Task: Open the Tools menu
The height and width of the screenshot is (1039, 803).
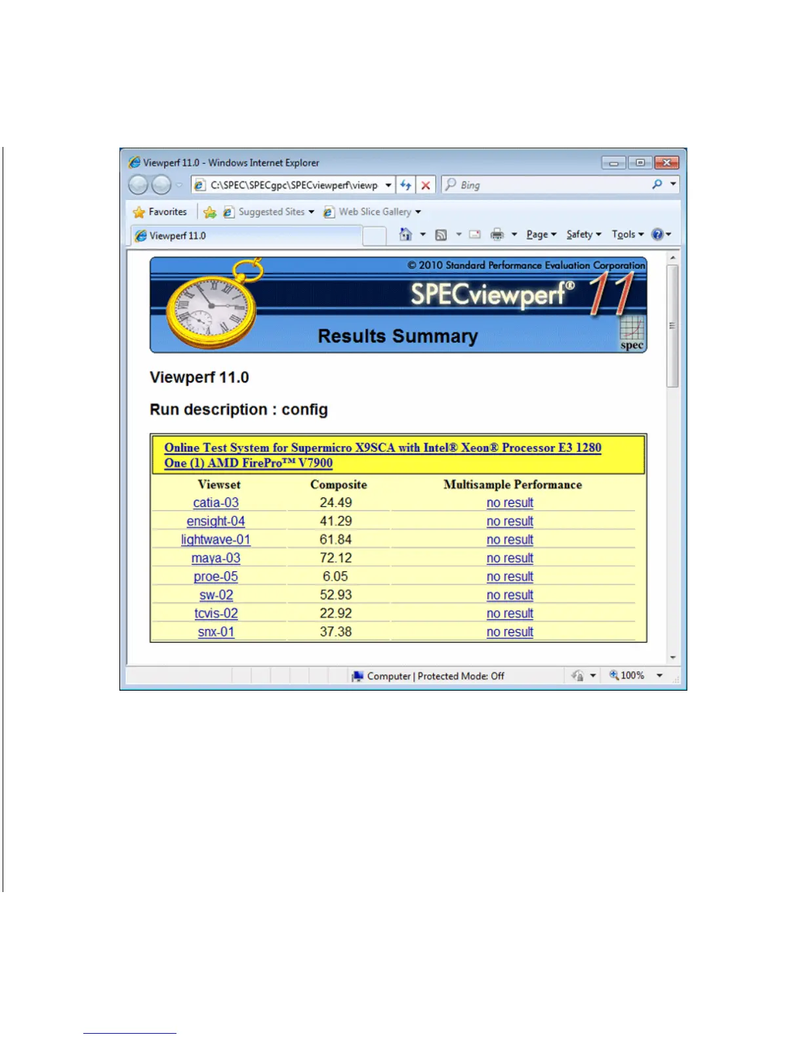Action: (x=628, y=234)
